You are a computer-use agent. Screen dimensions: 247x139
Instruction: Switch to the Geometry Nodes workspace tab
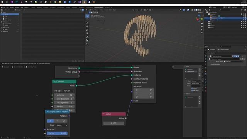tap(99, 8)
